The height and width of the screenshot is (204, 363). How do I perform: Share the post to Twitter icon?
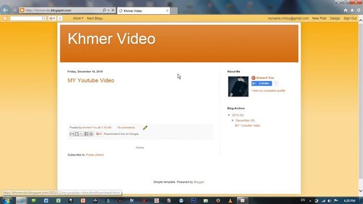point(82,134)
